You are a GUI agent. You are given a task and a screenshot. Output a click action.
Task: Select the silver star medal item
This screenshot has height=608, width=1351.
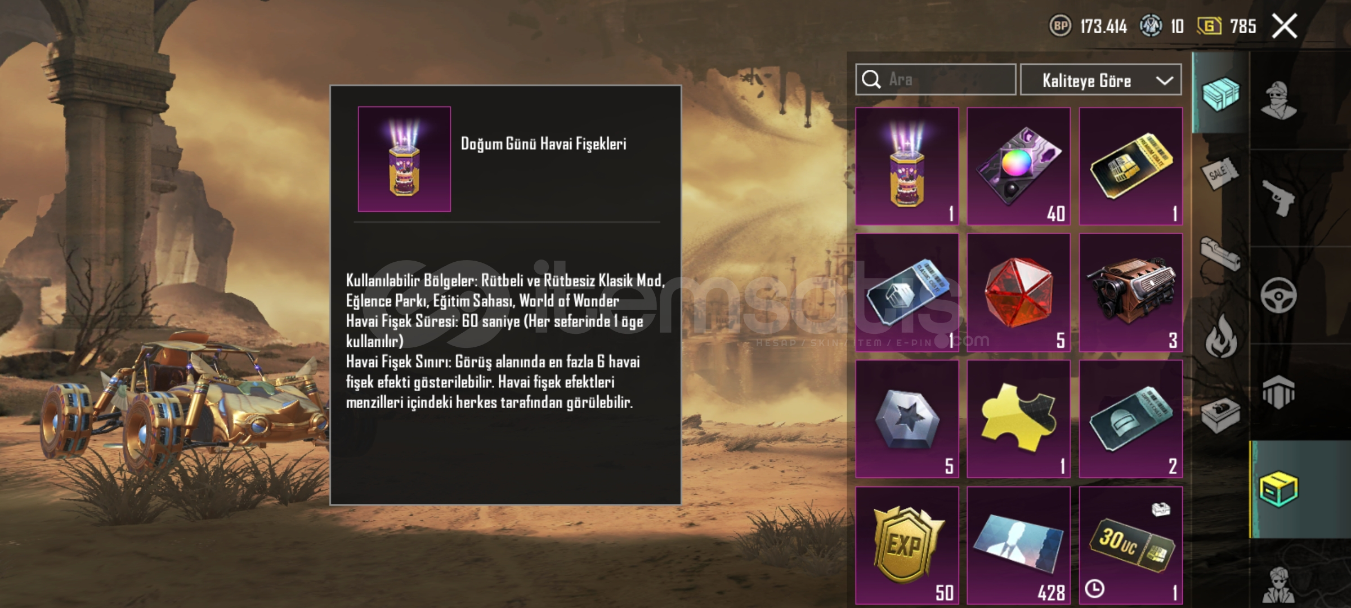coord(907,419)
